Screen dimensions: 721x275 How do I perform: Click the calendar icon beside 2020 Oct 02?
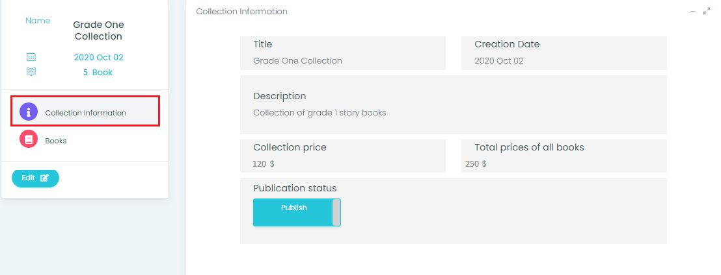(x=31, y=57)
